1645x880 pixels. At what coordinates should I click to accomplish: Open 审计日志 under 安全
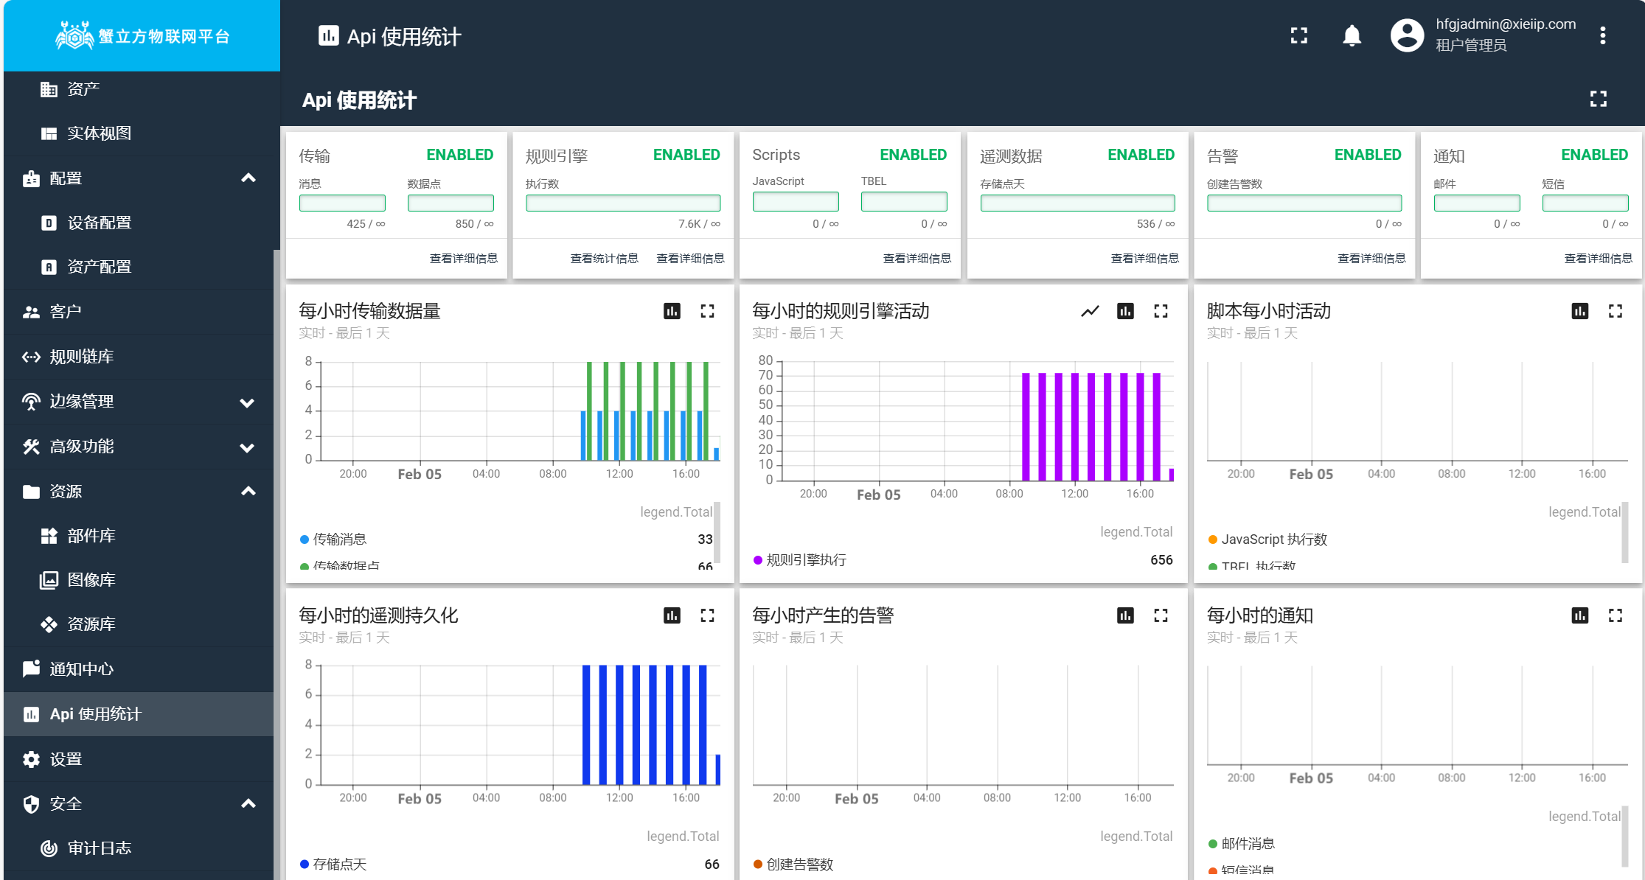pyautogui.click(x=139, y=848)
